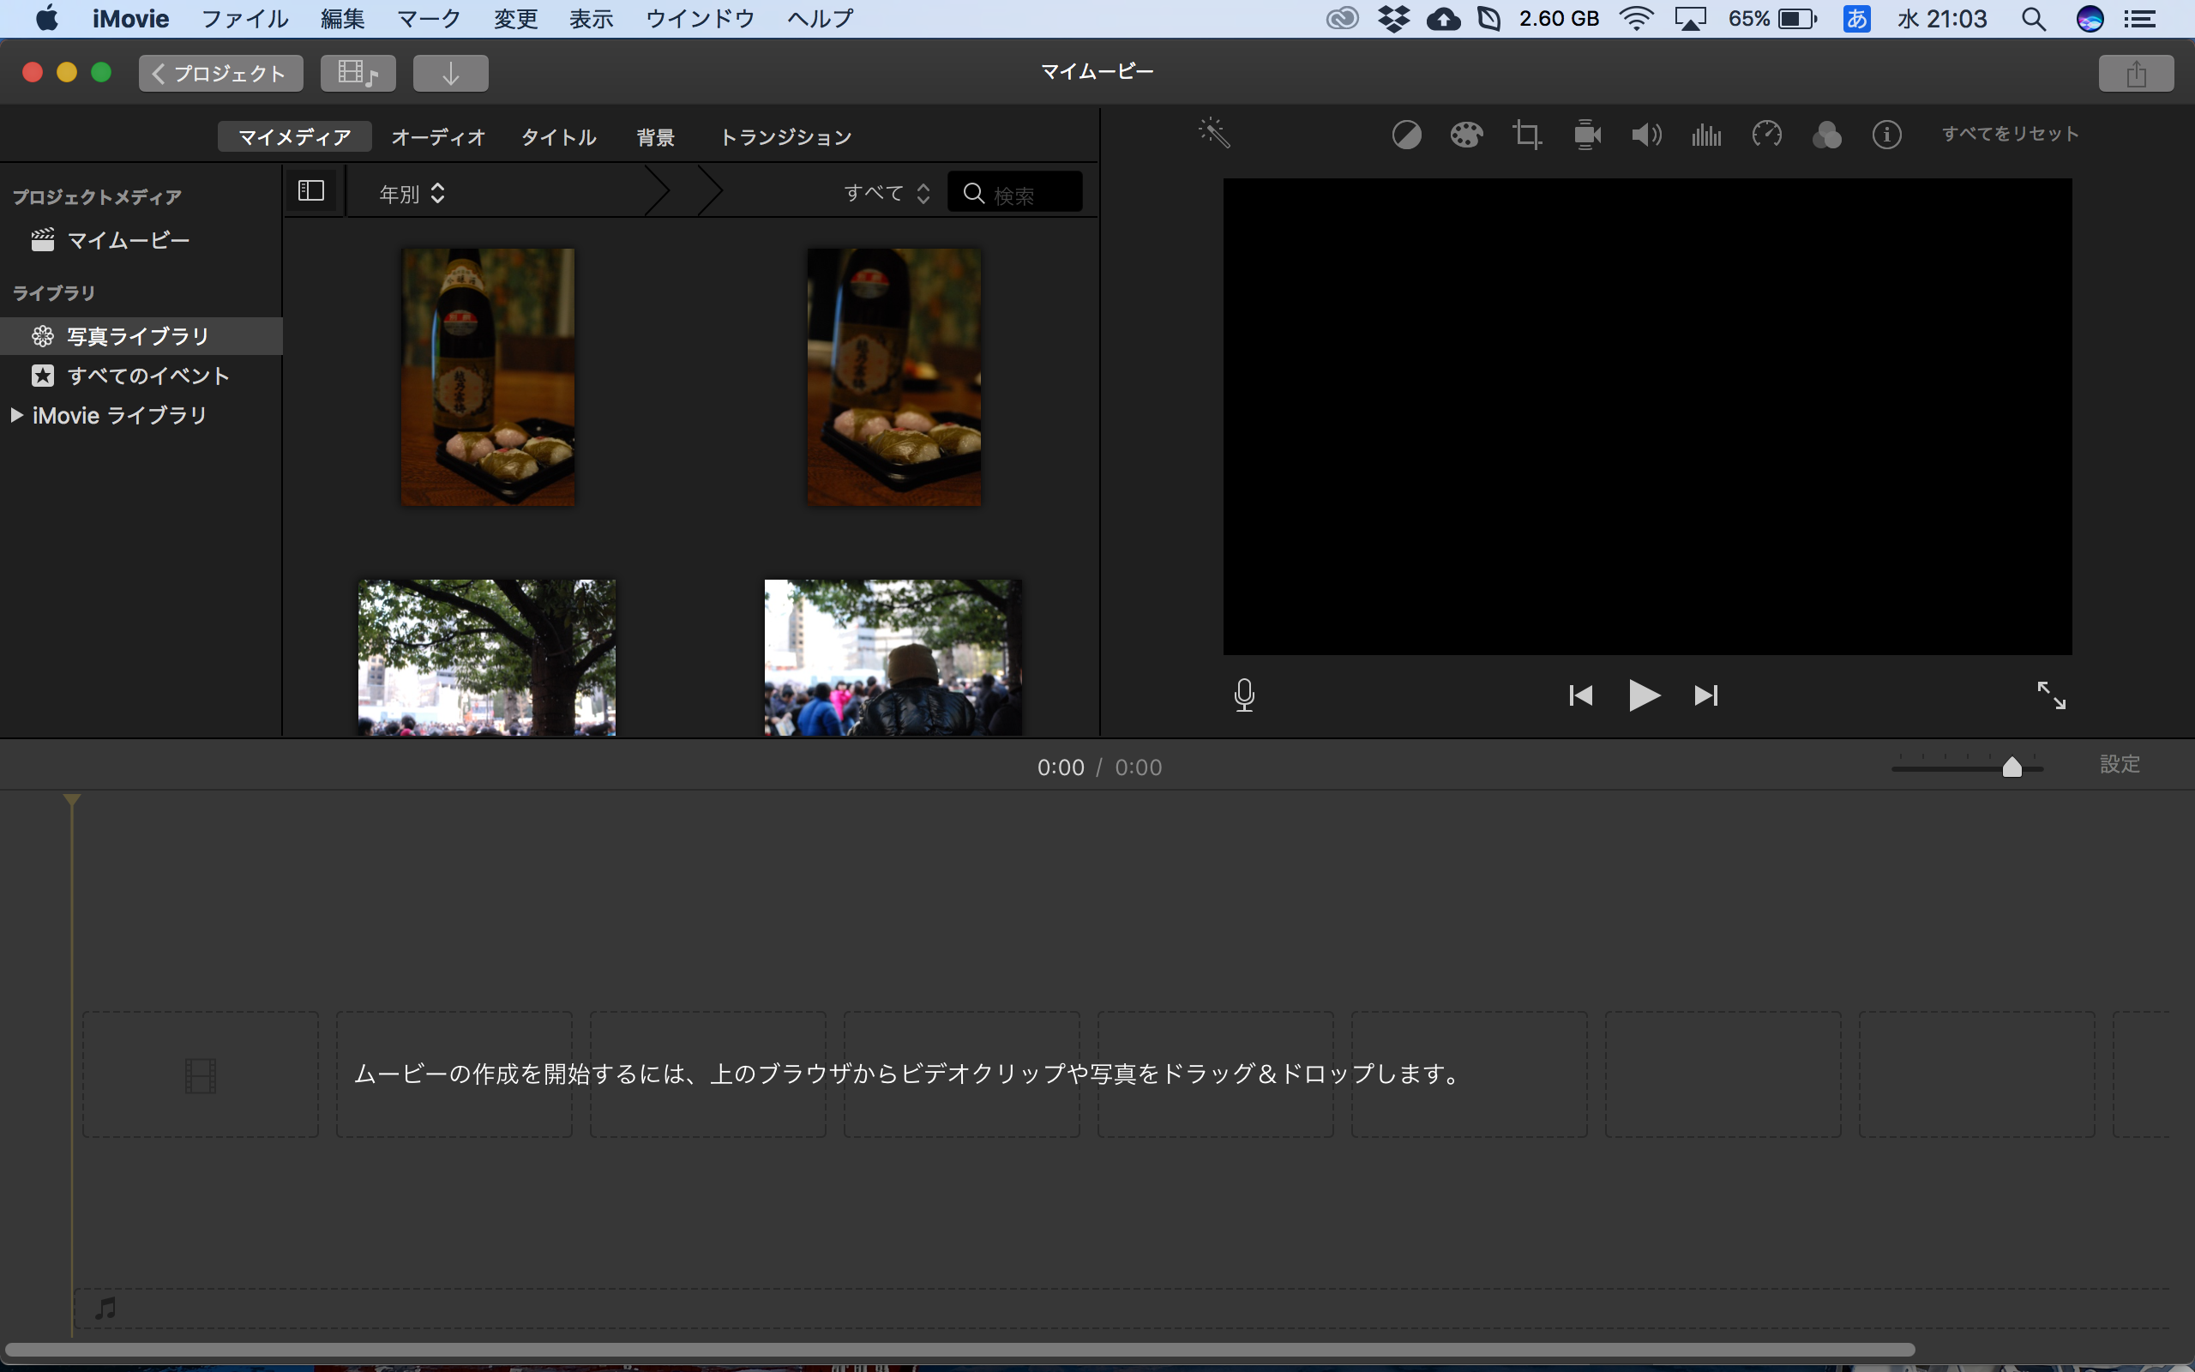Show the clip information tool
This screenshot has height=1372, width=2195.
[1886, 135]
